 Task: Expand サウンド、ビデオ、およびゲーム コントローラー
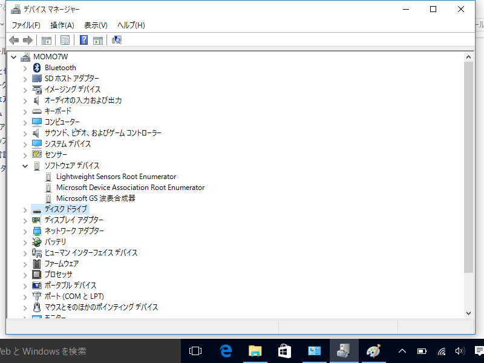pyautogui.click(x=25, y=134)
